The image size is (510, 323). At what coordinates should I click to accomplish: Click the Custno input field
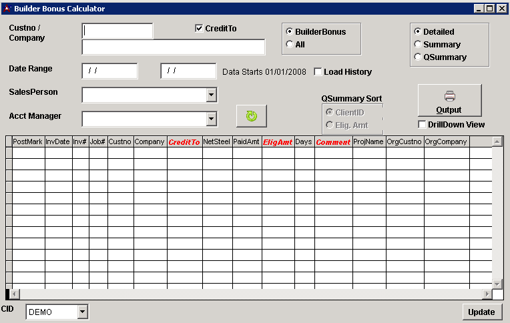click(117, 31)
